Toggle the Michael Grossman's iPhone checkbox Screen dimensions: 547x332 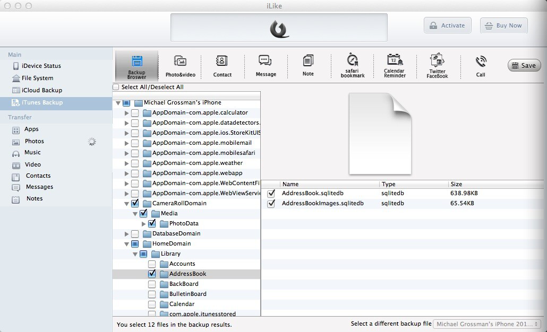(126, 103)
